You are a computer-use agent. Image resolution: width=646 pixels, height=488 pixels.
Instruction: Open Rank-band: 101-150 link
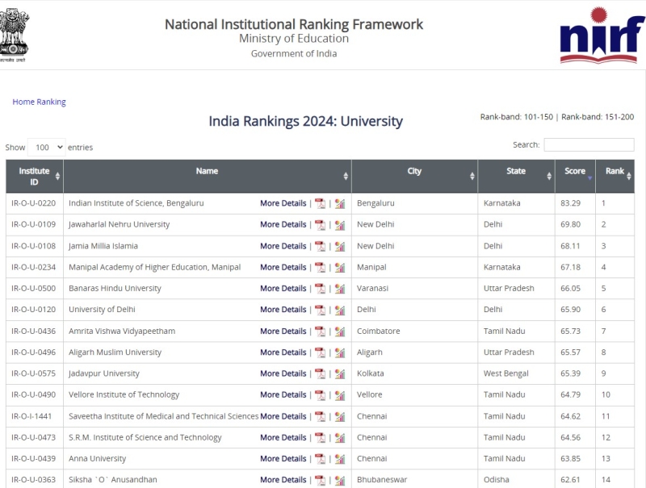click(516, 117)
